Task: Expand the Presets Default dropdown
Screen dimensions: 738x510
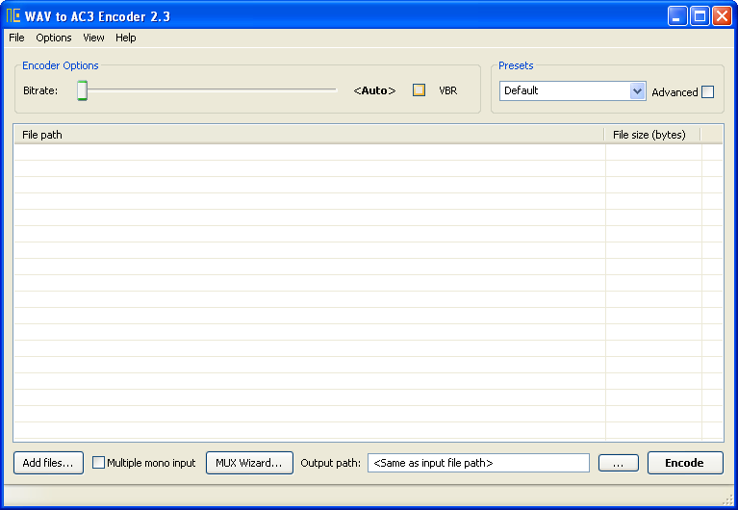Action: click(x=637, y=90)
